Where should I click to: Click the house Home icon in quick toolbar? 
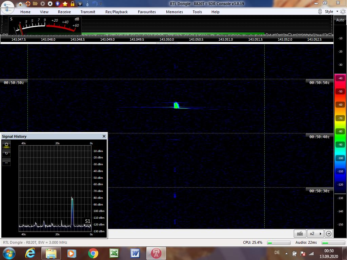point(20,4)
